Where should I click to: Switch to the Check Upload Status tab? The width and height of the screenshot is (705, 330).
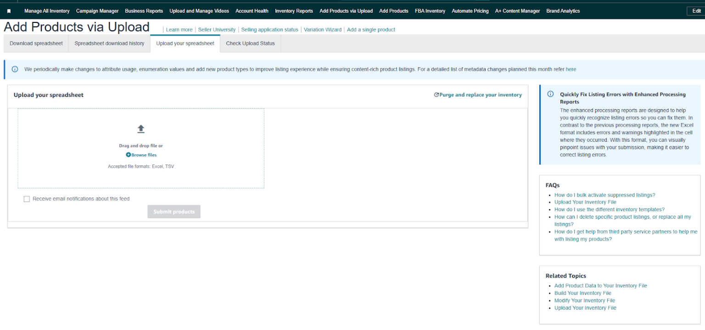(x=250, y=43)
